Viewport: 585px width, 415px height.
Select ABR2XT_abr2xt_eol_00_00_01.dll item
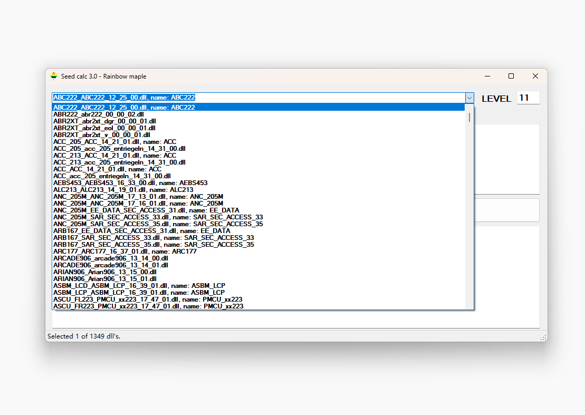104,128
